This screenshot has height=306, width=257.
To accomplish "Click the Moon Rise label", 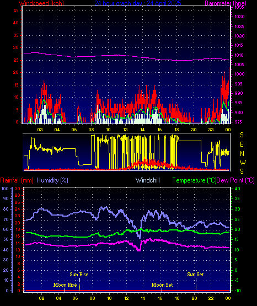I will 65,285.
